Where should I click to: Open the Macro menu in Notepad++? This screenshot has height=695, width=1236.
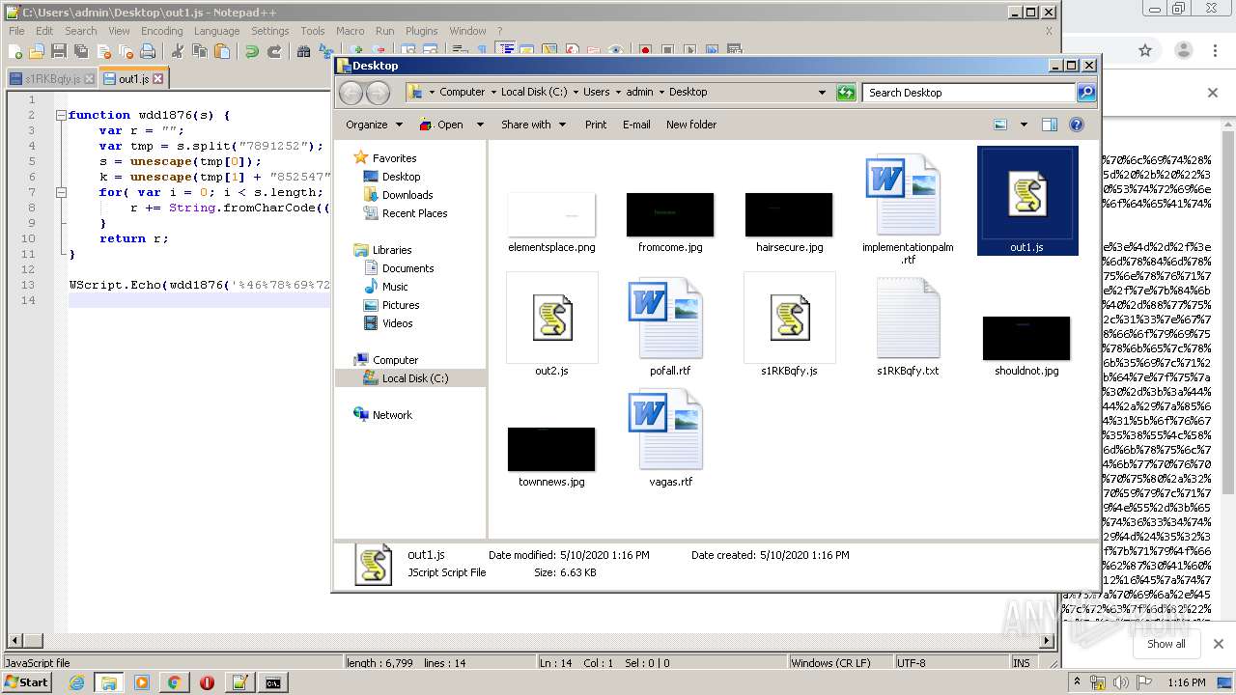pos(350,31)
